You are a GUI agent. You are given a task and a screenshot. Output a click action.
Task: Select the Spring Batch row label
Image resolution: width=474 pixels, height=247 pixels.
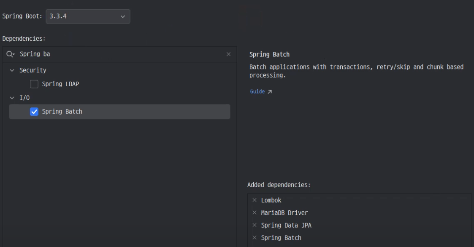tap(62, 112)
